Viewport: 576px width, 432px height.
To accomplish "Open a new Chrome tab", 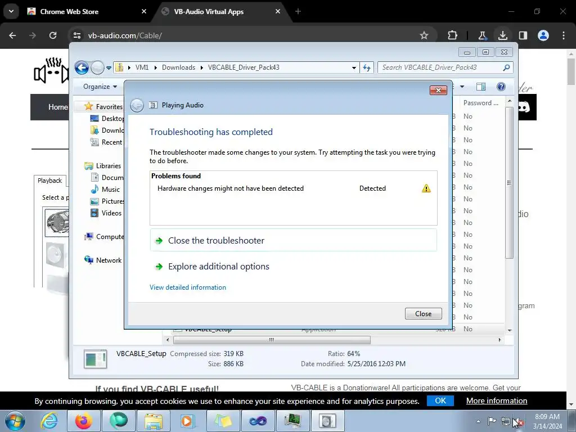I will point(298,11).
